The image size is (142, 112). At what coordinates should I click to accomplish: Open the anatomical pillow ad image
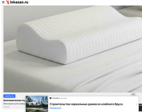73,49
